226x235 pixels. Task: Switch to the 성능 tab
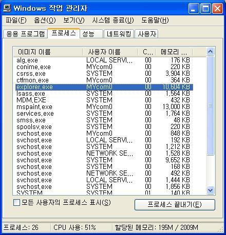click(x=91, y=34)
